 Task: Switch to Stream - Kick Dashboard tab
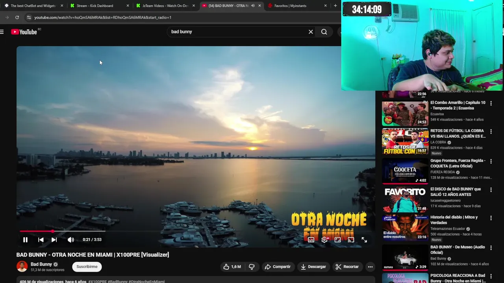click(95, 6)
